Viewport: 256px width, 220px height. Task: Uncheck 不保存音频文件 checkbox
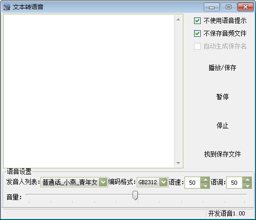pyautogui.click(x=197, y=33)
